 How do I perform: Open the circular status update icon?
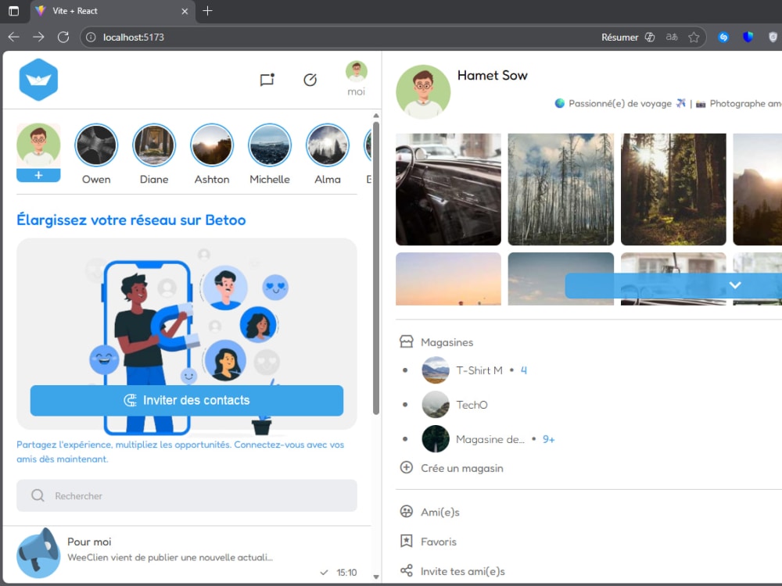310,80
